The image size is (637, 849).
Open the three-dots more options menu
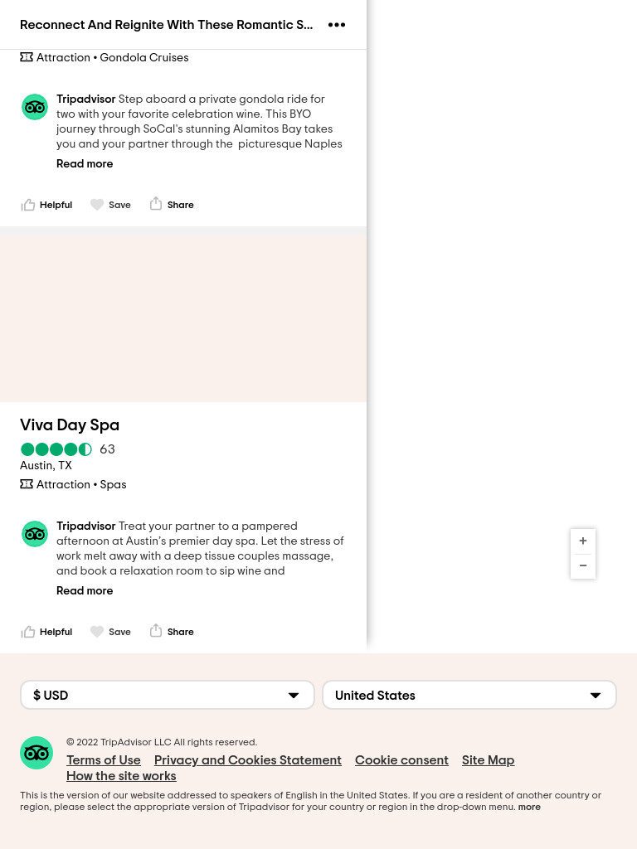click(x=337, y=25)
